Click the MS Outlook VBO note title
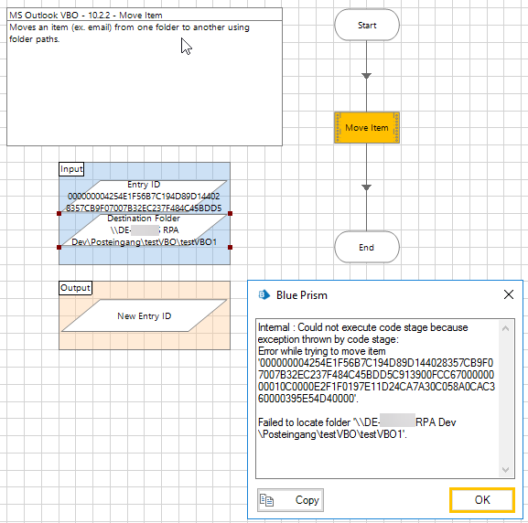528x523 pixels. click(x=86, y=16)
